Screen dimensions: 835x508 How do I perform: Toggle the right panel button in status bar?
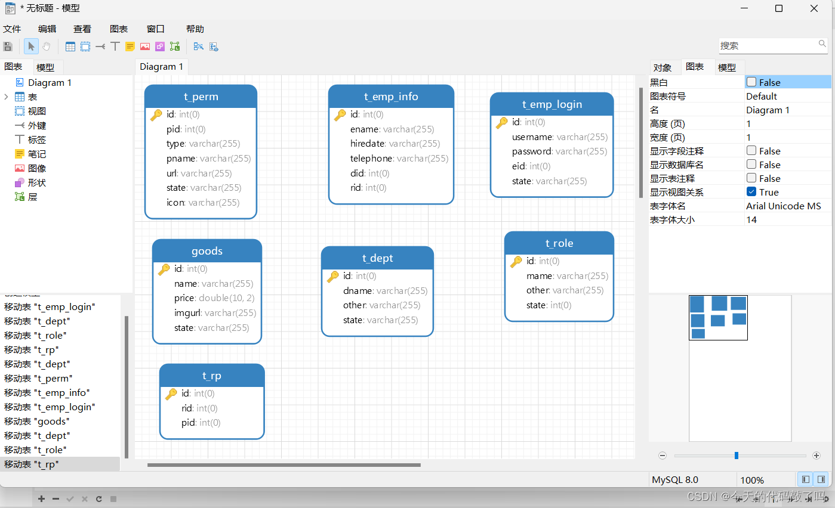(821, 479)
